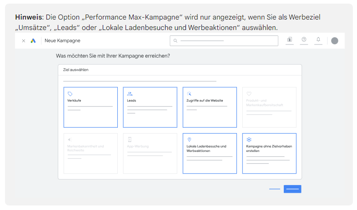
Task: Click the location pin icon on Lokale Ladenbesuche
Action: 189,140
